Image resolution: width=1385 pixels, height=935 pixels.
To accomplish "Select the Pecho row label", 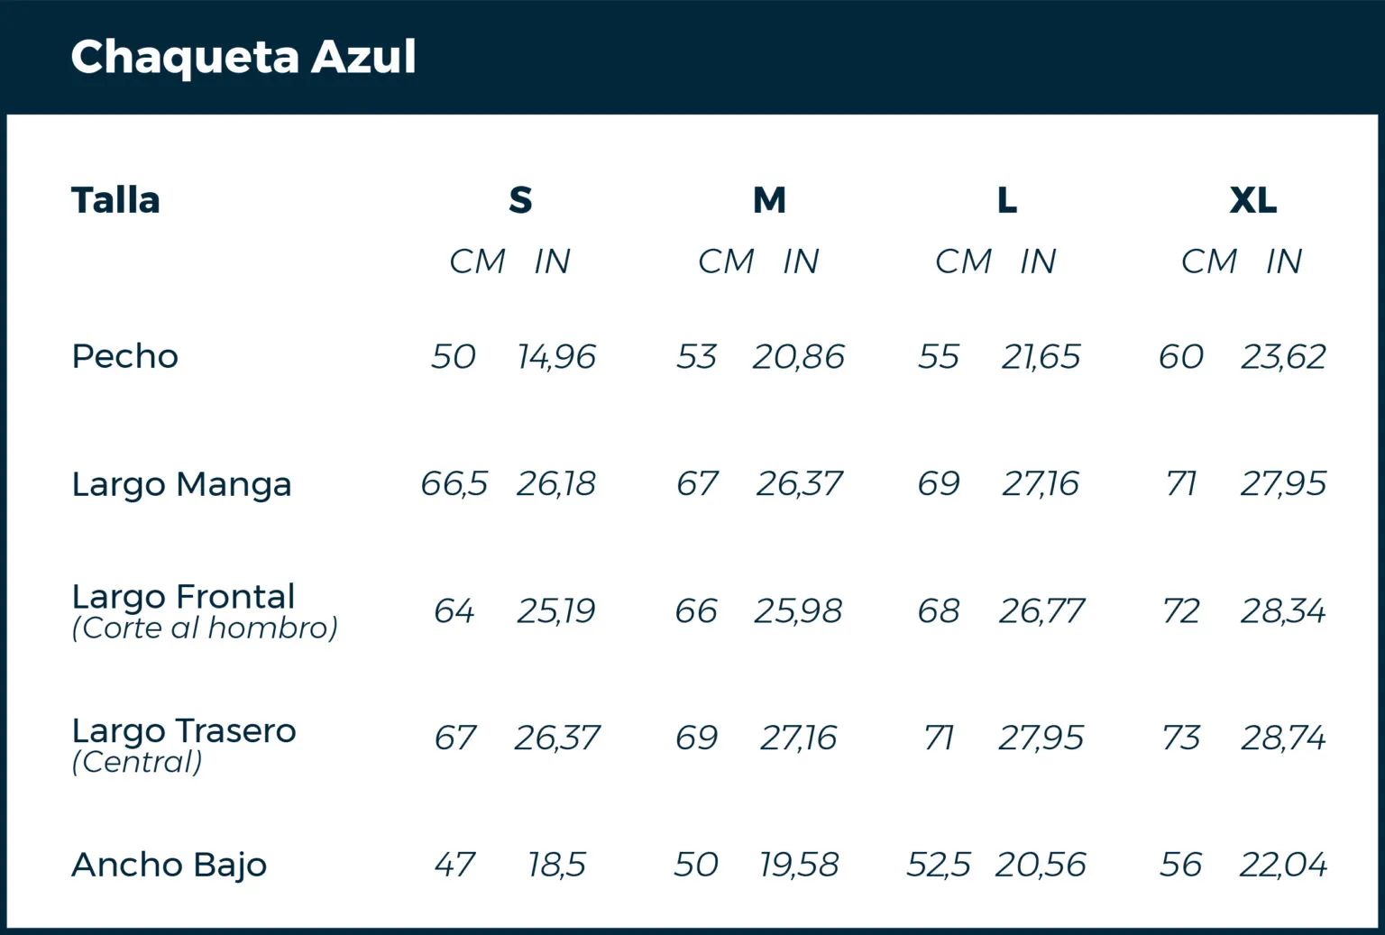I will coord(124,356).
